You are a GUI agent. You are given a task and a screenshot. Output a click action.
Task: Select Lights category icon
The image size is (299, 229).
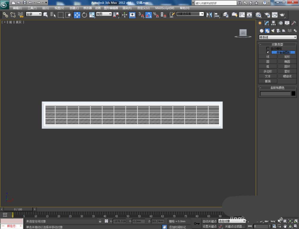[273, 31]
